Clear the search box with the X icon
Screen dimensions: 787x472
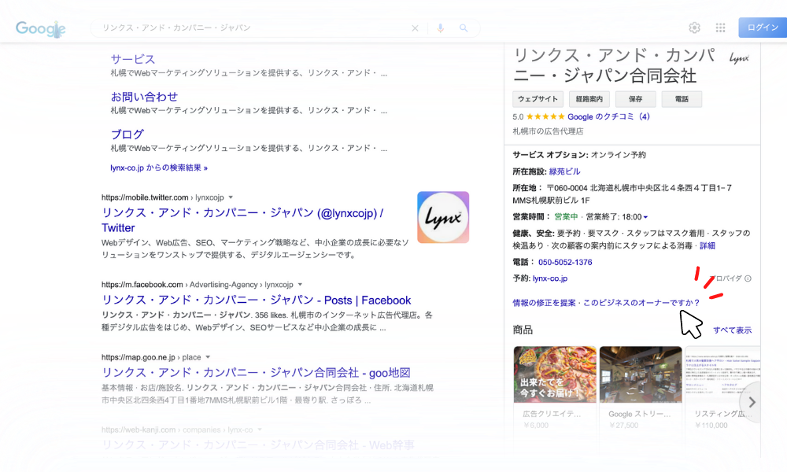point(415,28)
